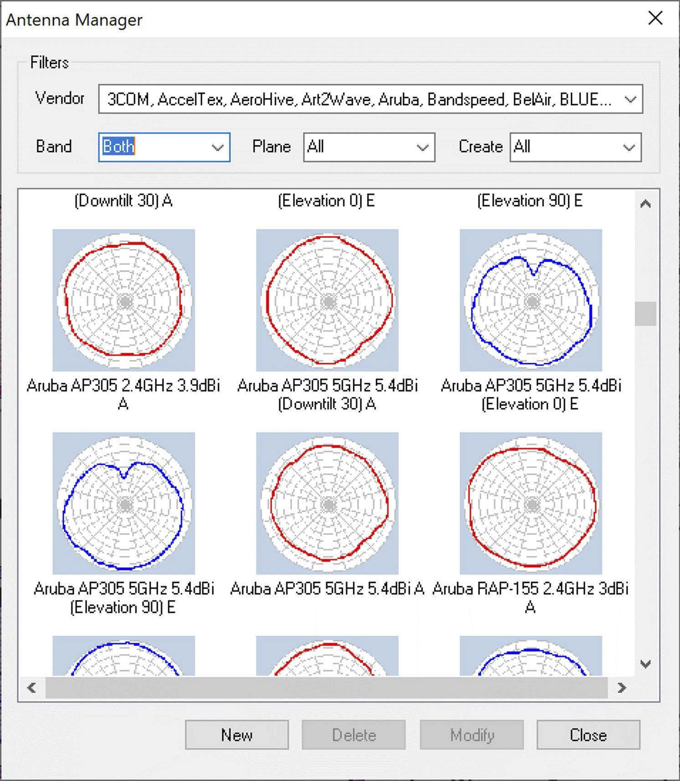The image size is (680, 781).
Task: Select the partially visible red pattern at bottom center
Action: tap(327, 656)
